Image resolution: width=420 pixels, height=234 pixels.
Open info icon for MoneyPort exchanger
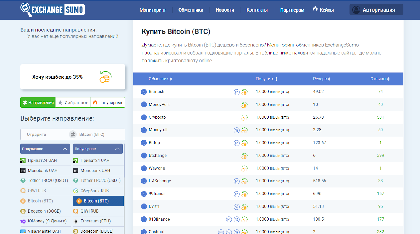(x=144, y=105)
